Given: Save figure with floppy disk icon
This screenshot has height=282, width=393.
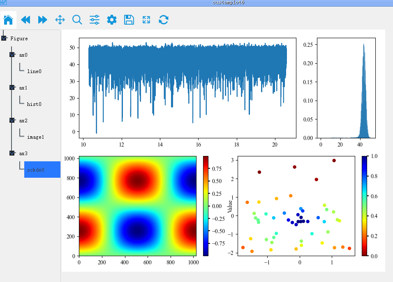Looking at the screenshot, I should (129, 20).
